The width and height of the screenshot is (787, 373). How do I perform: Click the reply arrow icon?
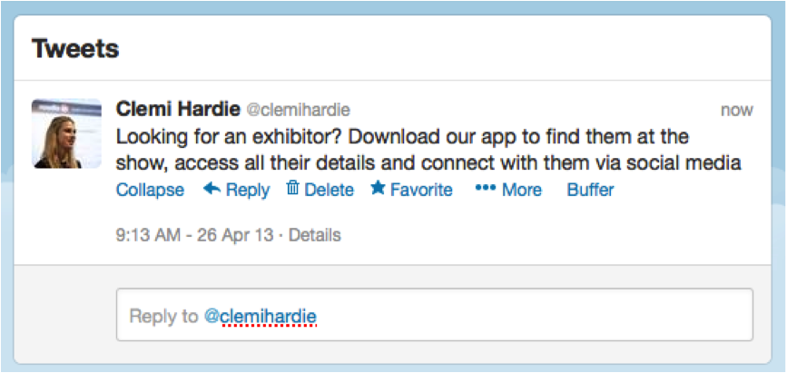(x=212, y=190)
